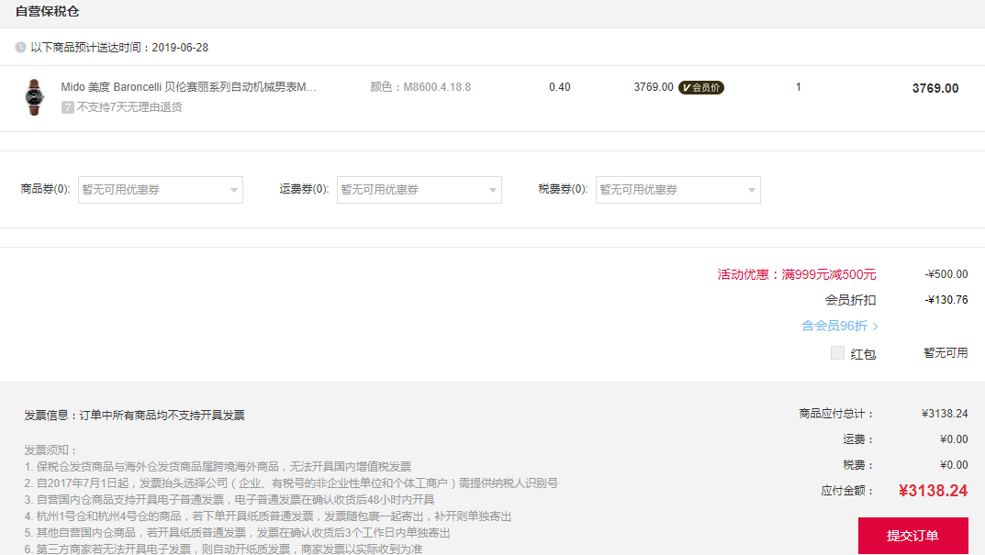
Task: Click the question mark icon beside 不支持7天无理由退货
Action: [67, 107]
